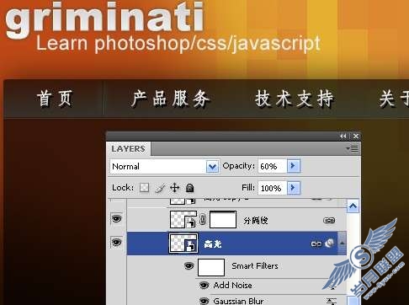Collapse the 高光 layer filter list arrow
The width and height of the screenshot is (409, 305).
point(343,243)
